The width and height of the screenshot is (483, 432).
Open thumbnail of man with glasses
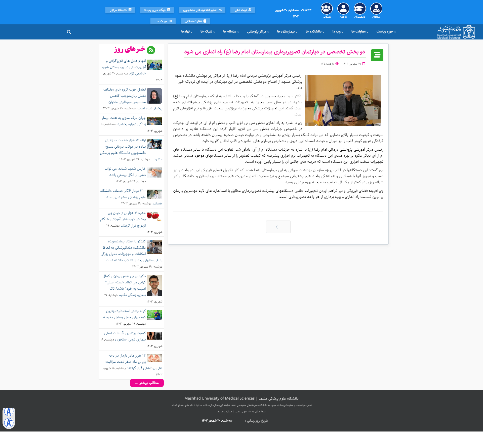pos(154,285)
